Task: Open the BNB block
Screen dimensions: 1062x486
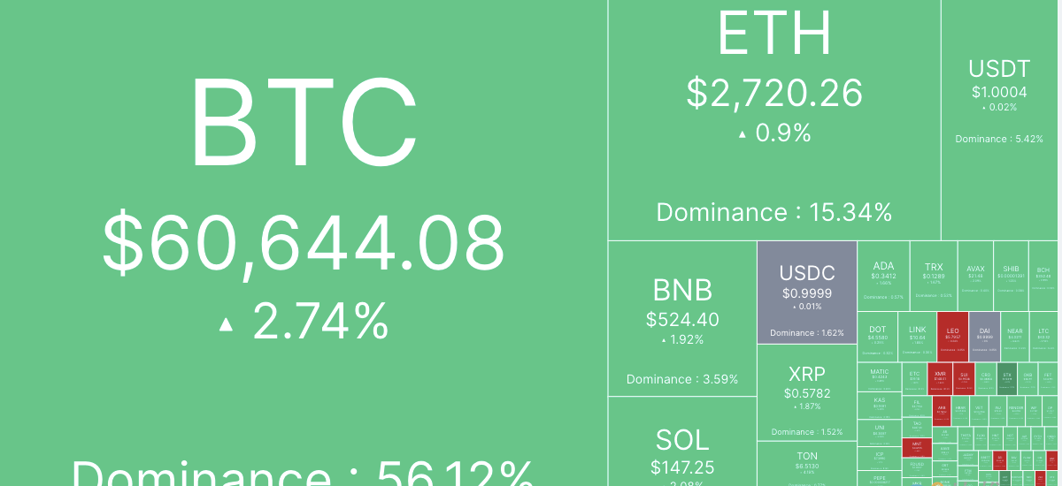Action: point(682,318)
